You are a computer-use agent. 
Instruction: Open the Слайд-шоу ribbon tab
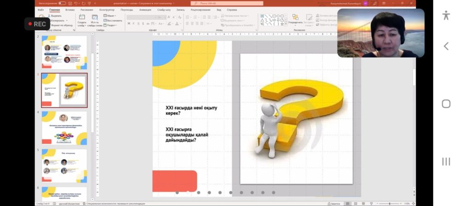pyautogui.click(x=164, y=10)
